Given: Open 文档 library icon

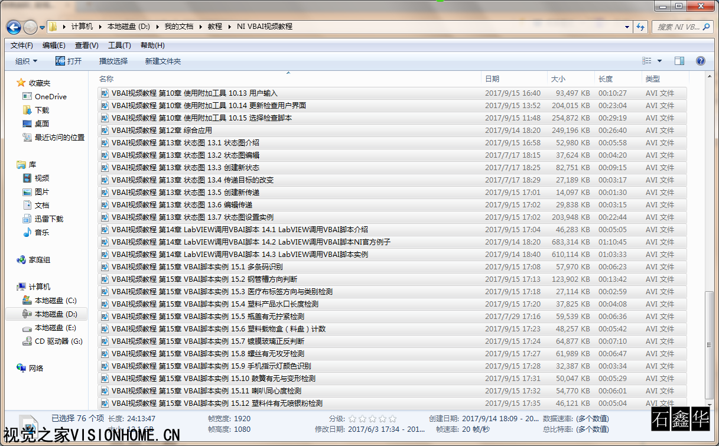Looking at the screenshot, I should coord(27,205).
